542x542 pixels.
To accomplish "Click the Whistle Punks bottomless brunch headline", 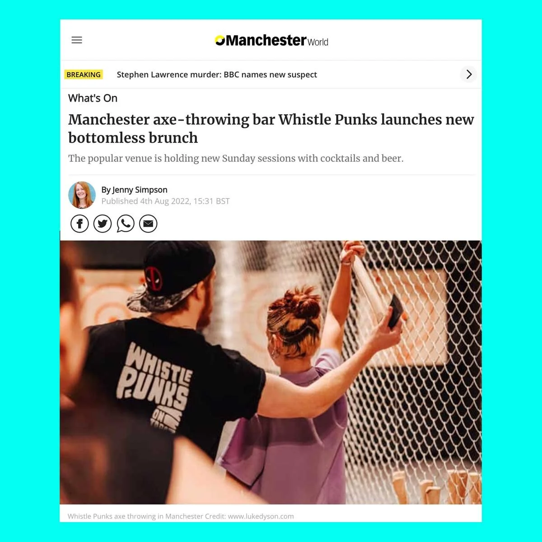I will 271,128.
